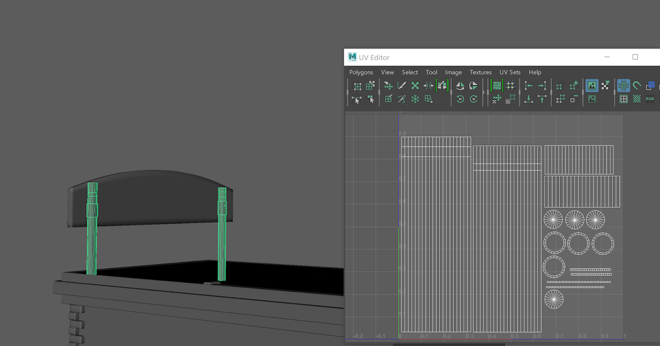
Task: Select the UV Lattice tool
Action: (x=358, y=86)
